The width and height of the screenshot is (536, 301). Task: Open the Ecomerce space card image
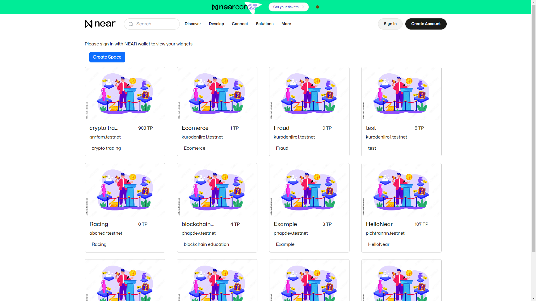pyautogui.click(x=217, y=94)
